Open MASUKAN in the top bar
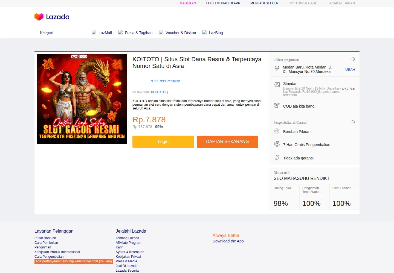394x273 pixels. (x=188, y=3)
